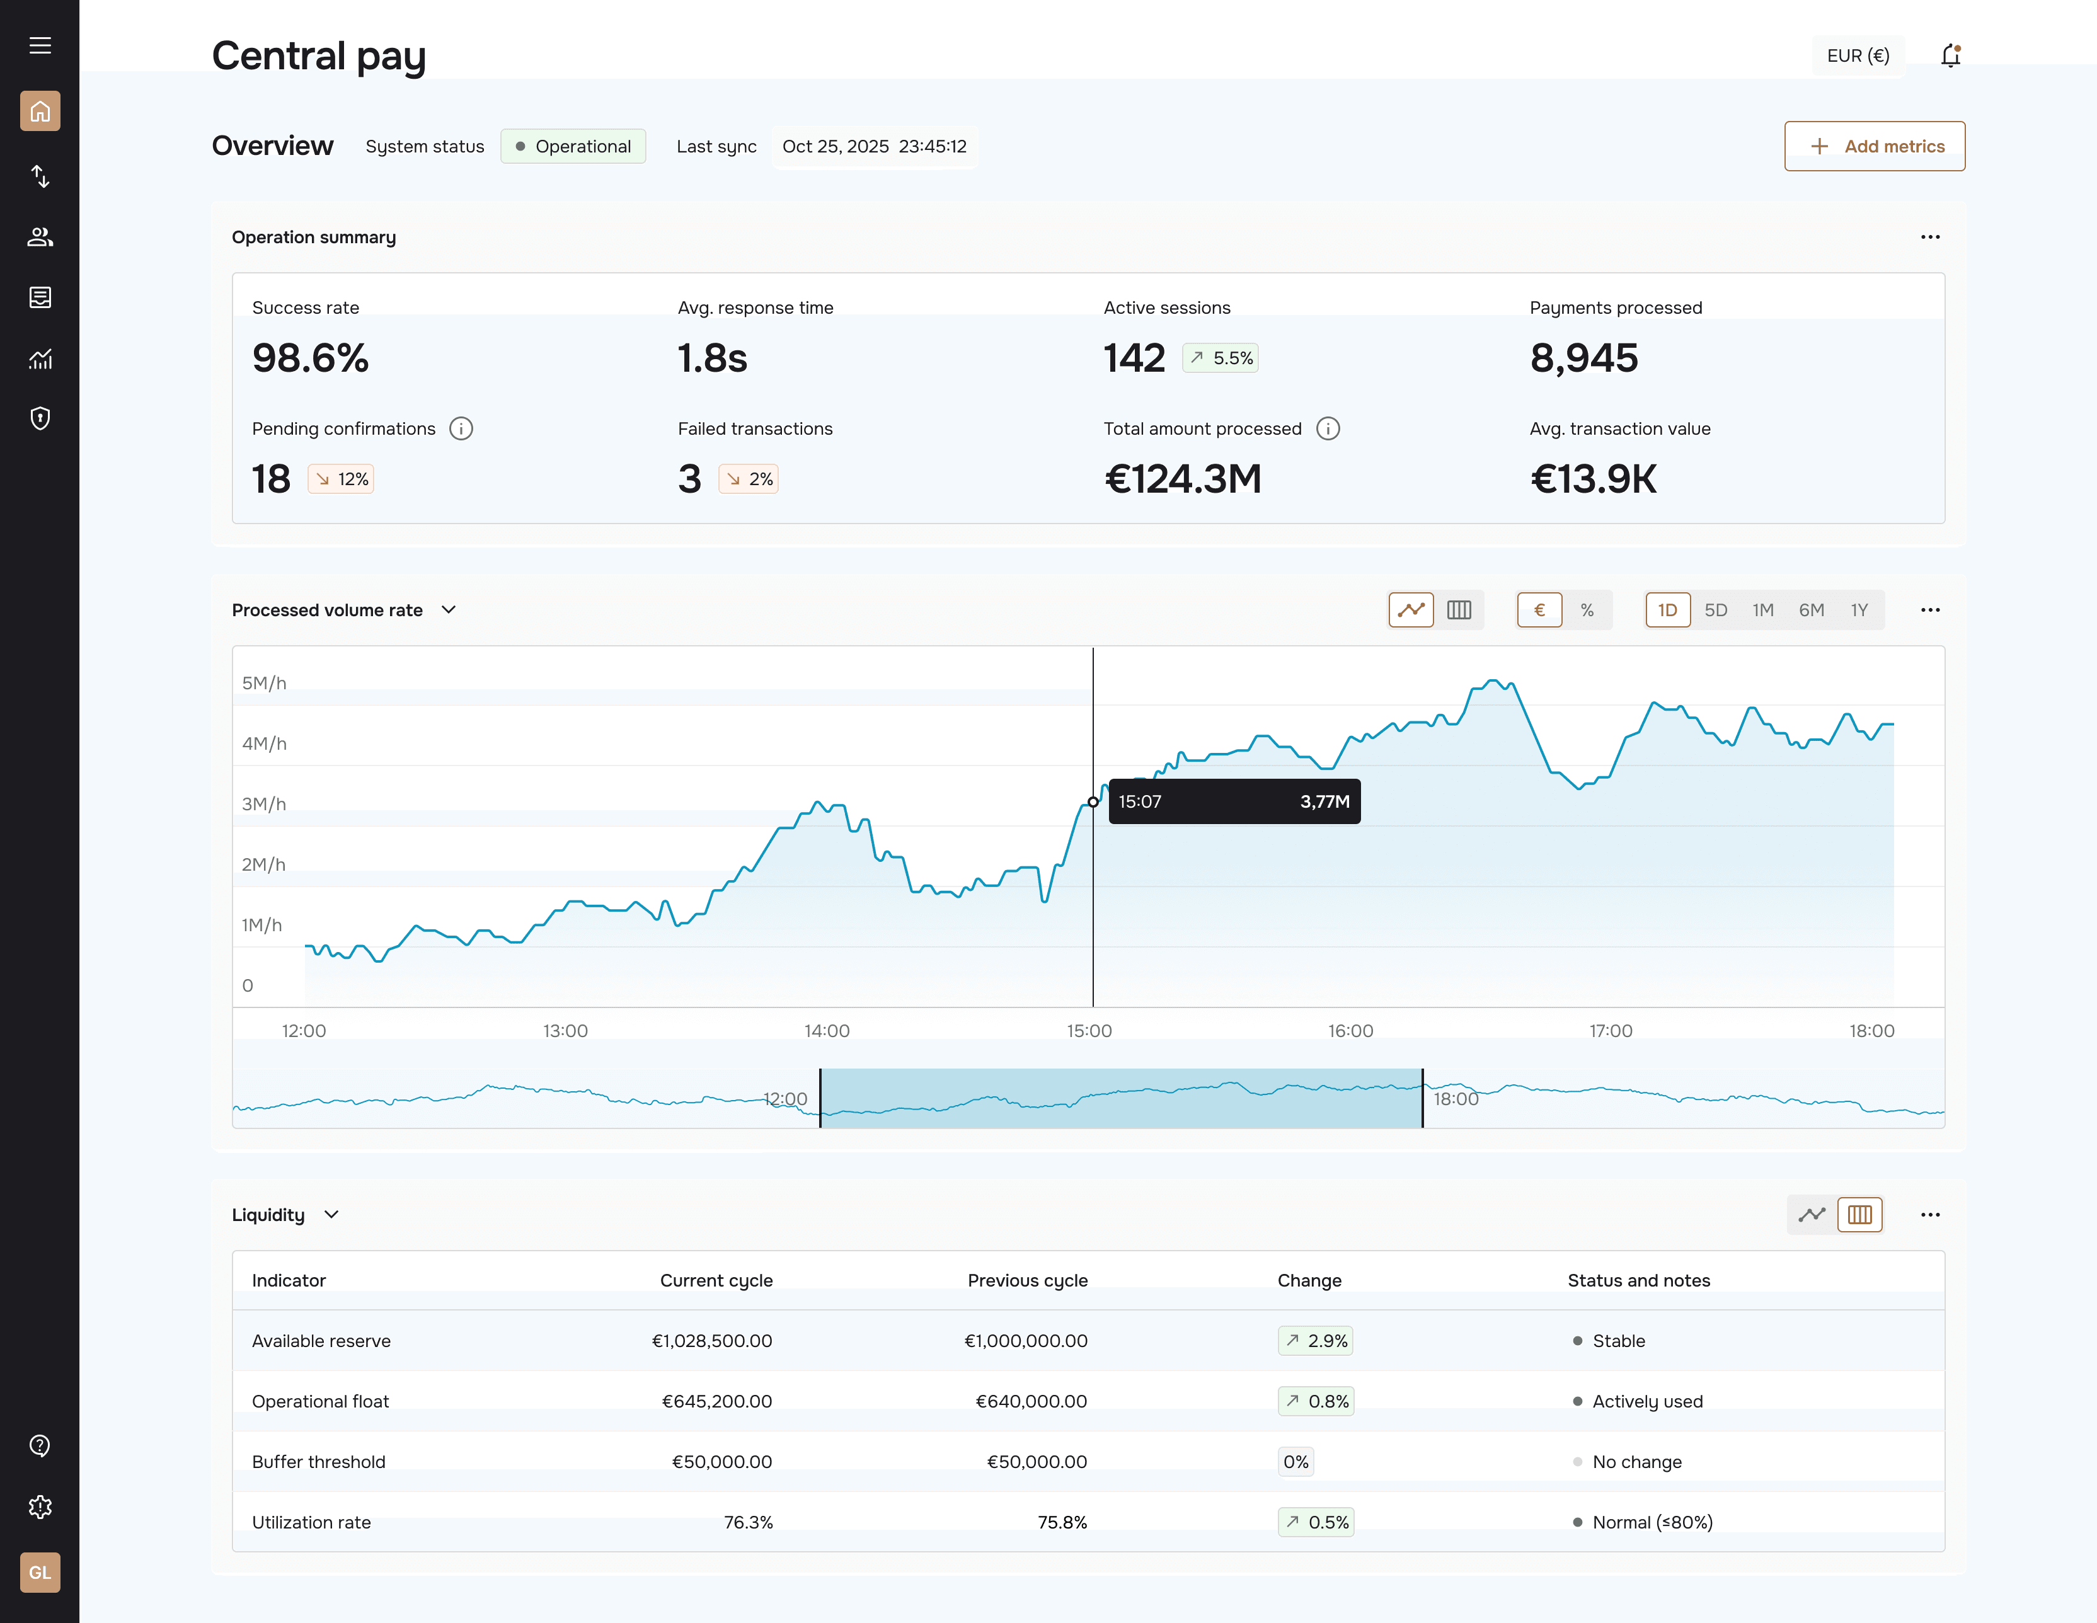Toggle chart units to percent
2097x1623 pixels.
click(x=1586, y=610)
